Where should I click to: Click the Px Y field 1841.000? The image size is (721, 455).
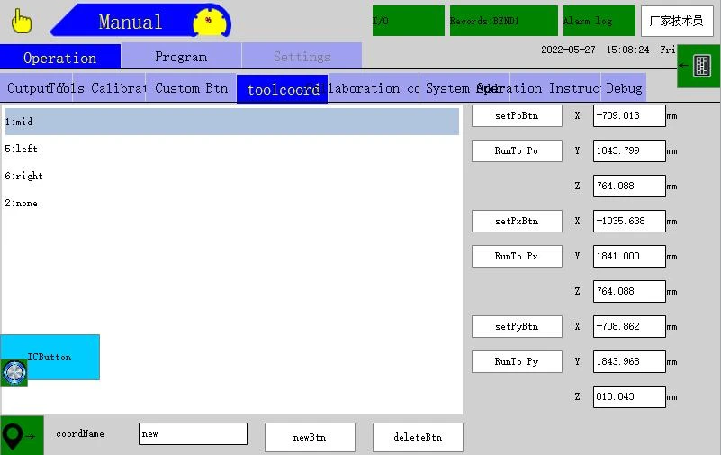[x=629, y=256]
